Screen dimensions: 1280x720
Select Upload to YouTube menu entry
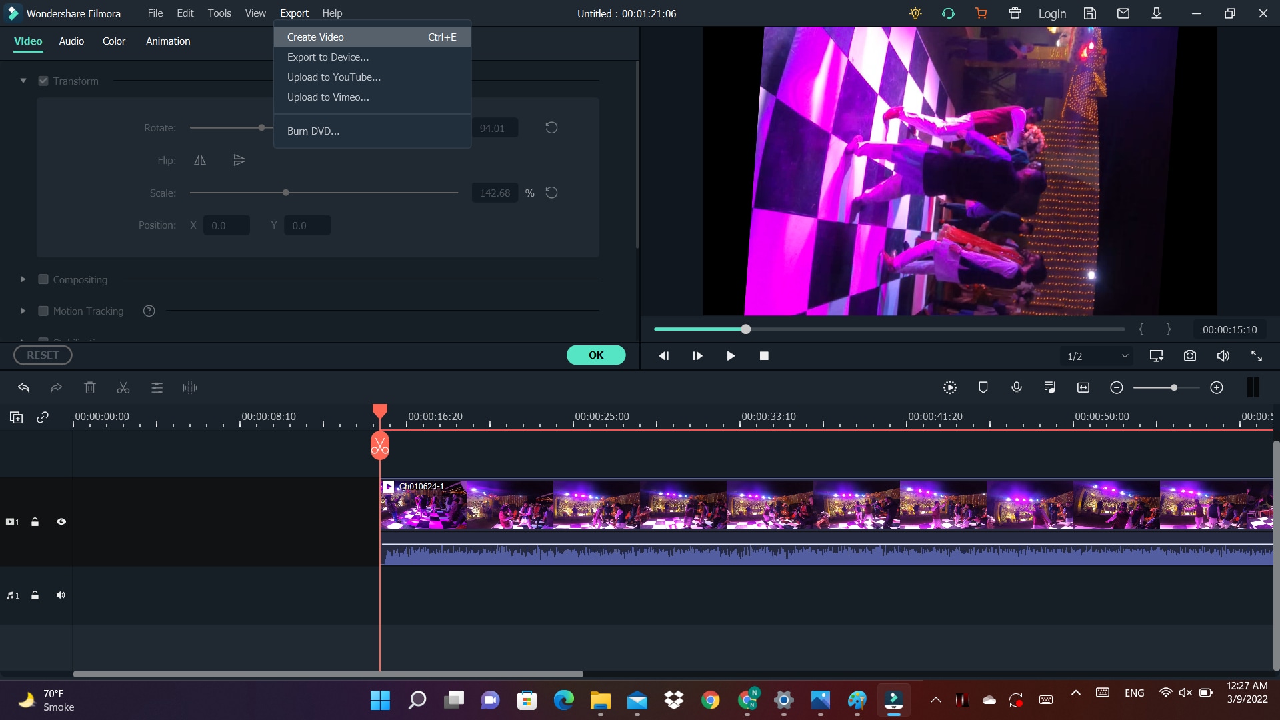(372, 77)
